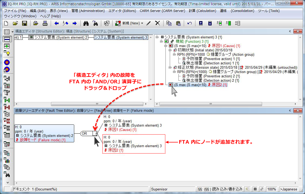Create a new blank document from the toolbar
The image size is (305, 194).
tap(6, 23)
